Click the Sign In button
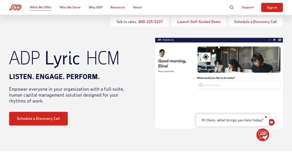Screen dimensions: 292x164 tap(272, 8)
